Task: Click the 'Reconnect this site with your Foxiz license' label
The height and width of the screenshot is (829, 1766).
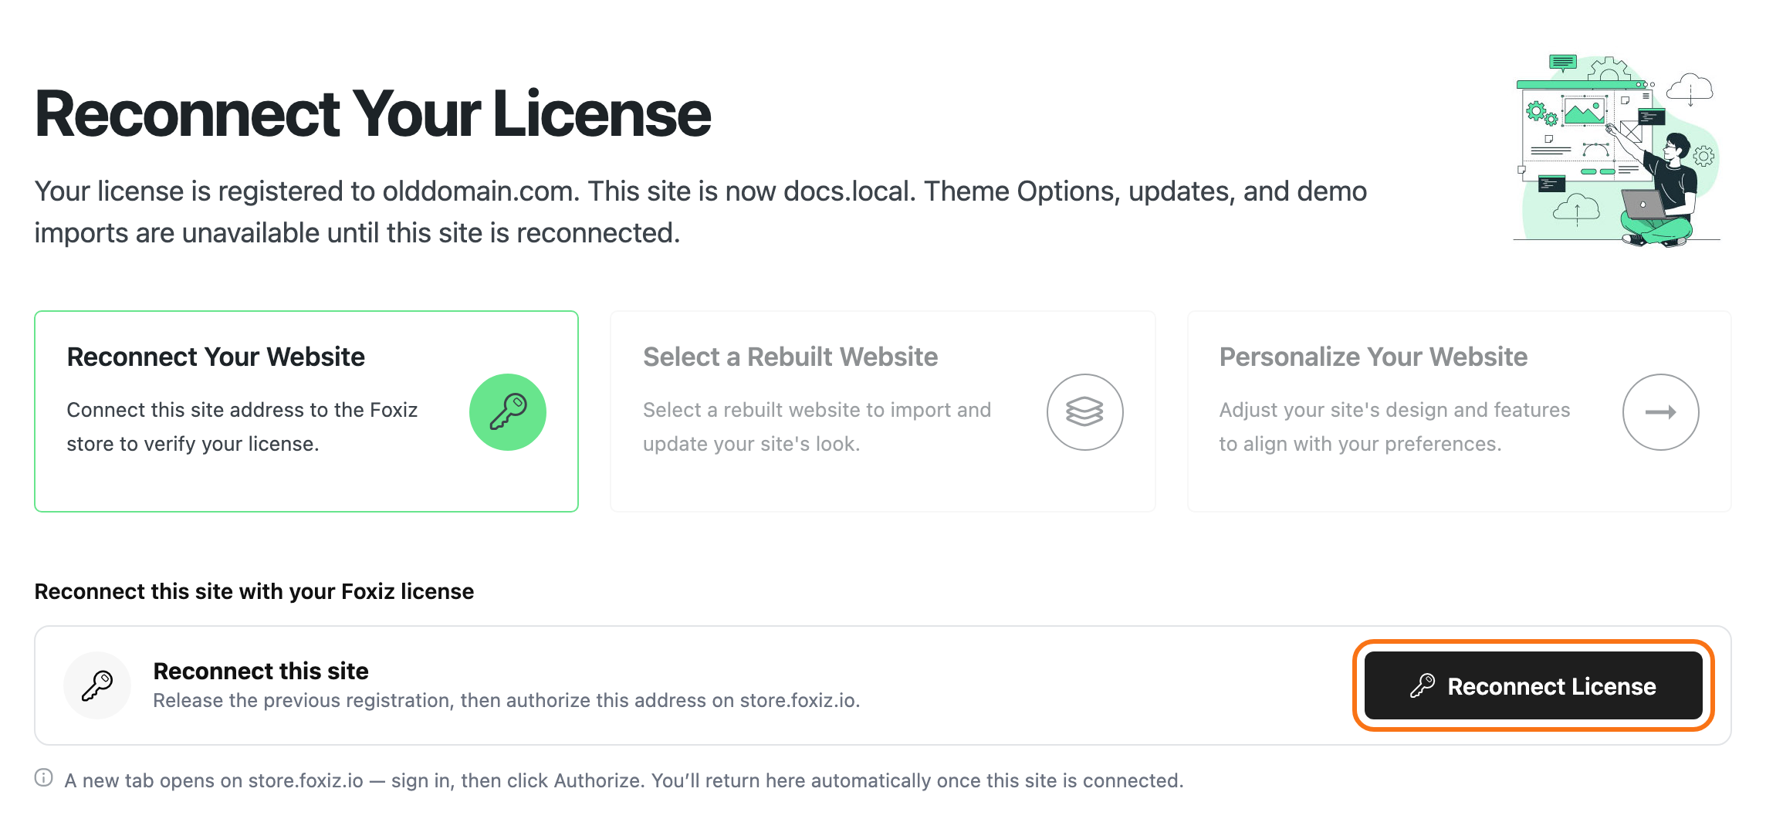Action: 254,591
